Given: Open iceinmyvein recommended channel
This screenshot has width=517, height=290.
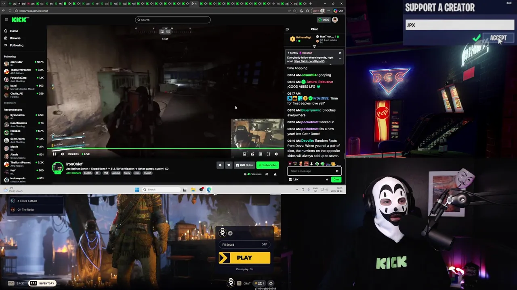Looking at the screenshot, I should tap(23, 180).
